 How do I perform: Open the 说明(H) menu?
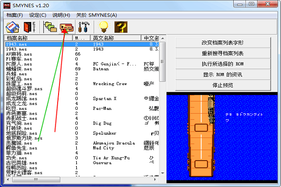pyautogui.click(x=61, y=15)
